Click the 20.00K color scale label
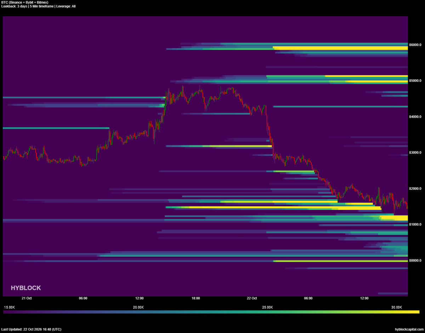Screen dimensions: 425x333 pyautogui.click(x=138, y=308)
